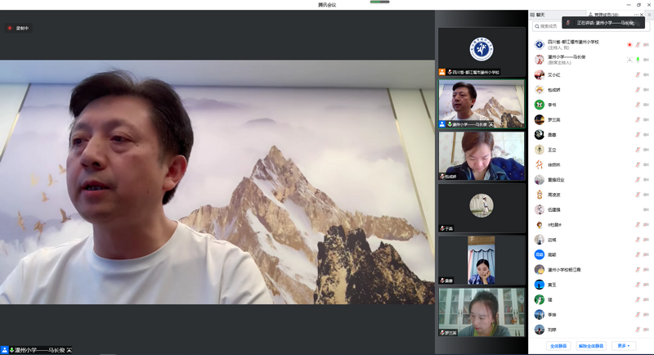Click 罗兰英's camera icon in list

647,119
